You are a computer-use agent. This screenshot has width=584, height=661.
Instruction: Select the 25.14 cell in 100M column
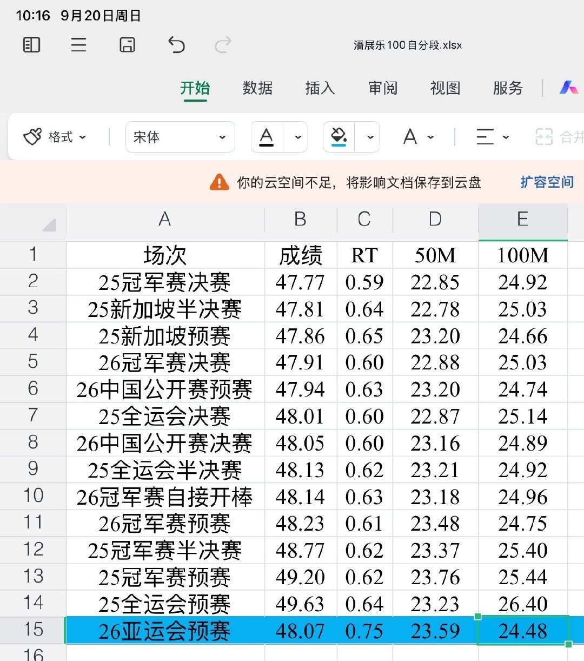pyautogui.click(x=523, y=416)
